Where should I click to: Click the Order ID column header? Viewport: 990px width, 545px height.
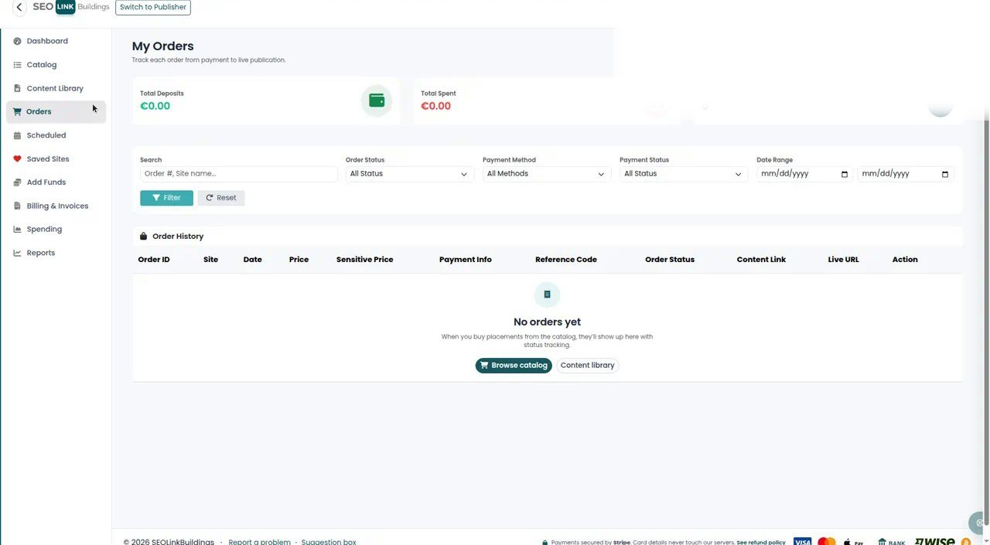click(x=154, y=260)
